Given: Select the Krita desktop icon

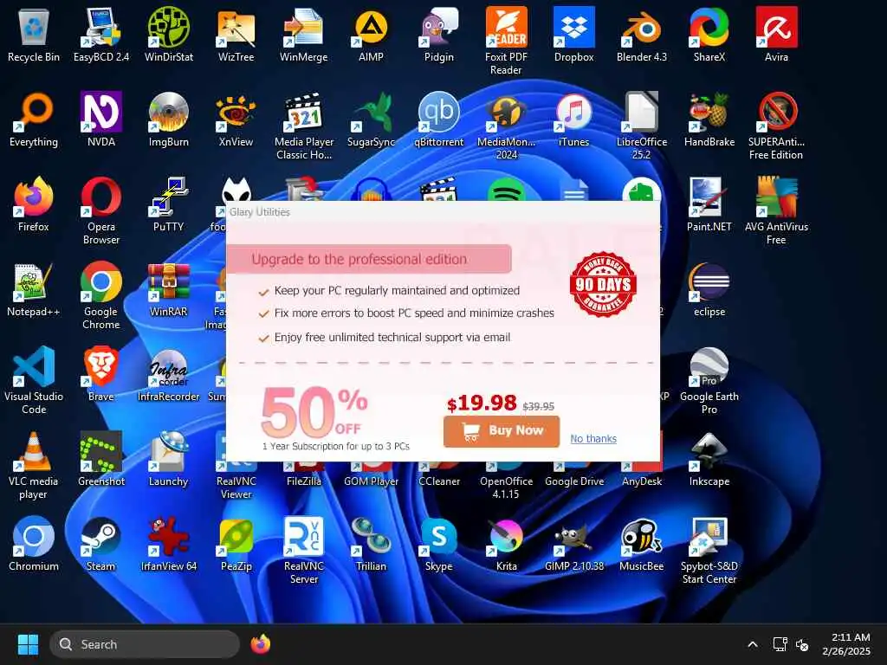Looking at the screenshot, I should pos(506,544).
